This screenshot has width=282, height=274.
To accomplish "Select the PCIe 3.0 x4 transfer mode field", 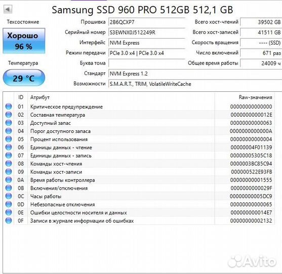I will (x=147, y=53).
